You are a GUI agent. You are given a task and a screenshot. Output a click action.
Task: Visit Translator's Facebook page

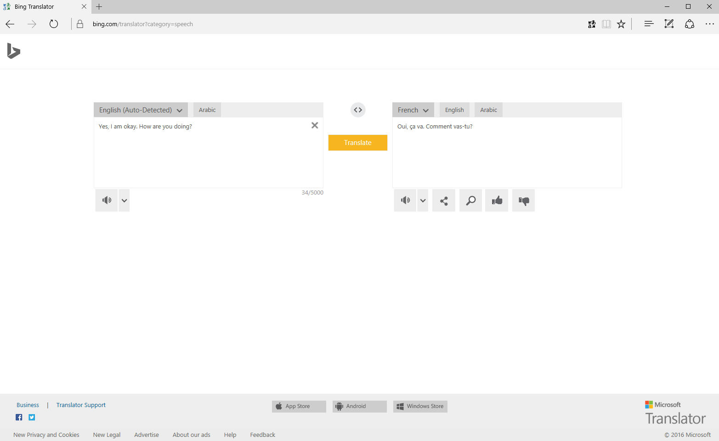[x=18, y=417]
